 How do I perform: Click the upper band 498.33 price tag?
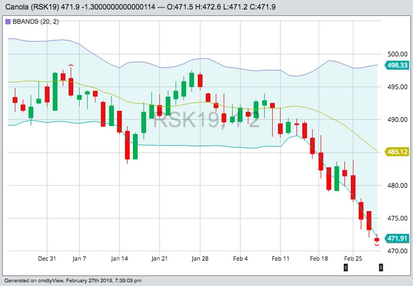[x=397, y=65]
